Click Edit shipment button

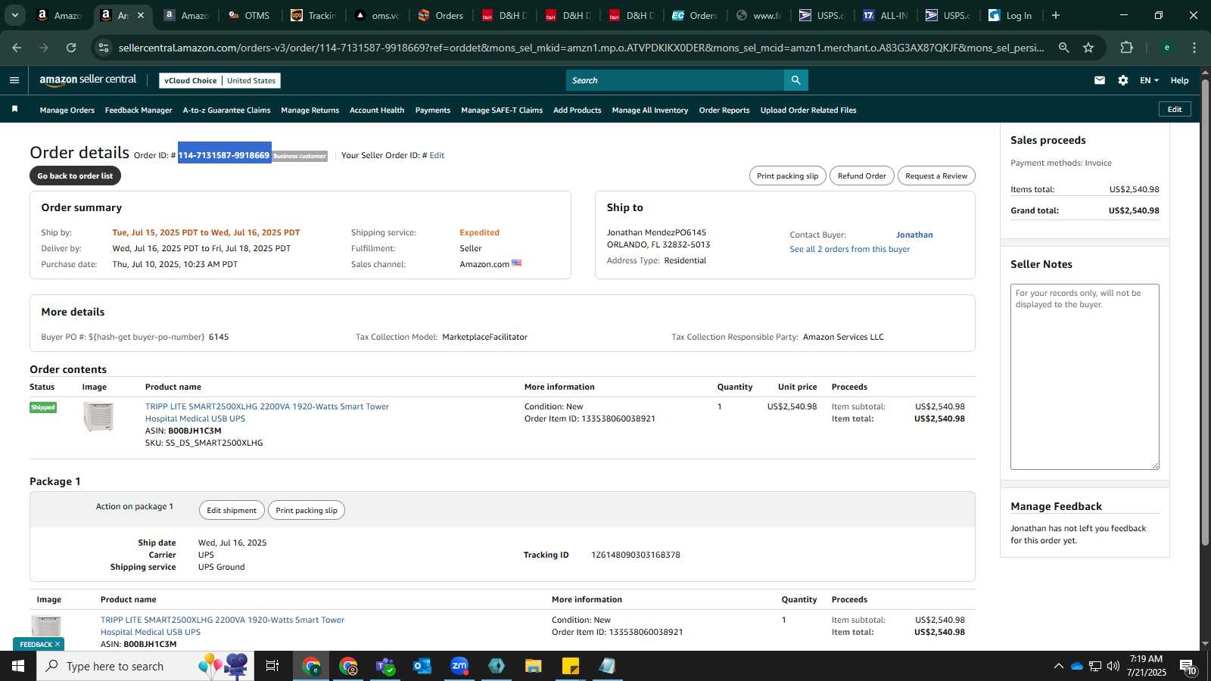point(232,510)
